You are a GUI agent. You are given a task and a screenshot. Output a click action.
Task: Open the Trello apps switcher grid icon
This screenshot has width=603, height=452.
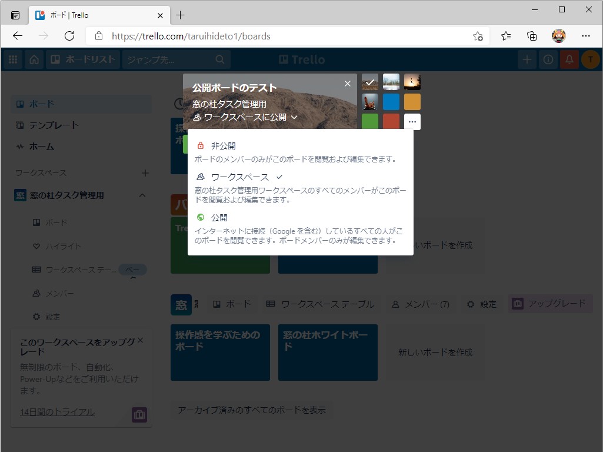[x=12, y=59]
